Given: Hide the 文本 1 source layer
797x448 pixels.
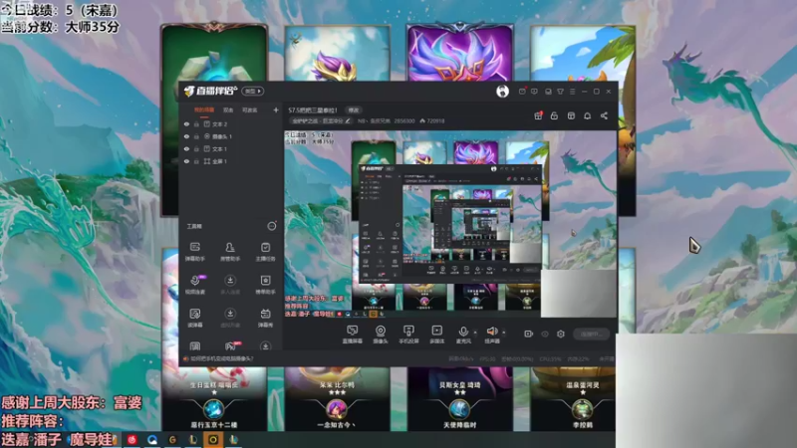Looking at the screenshot, I should pyautogui.click(x=186, y=148).
